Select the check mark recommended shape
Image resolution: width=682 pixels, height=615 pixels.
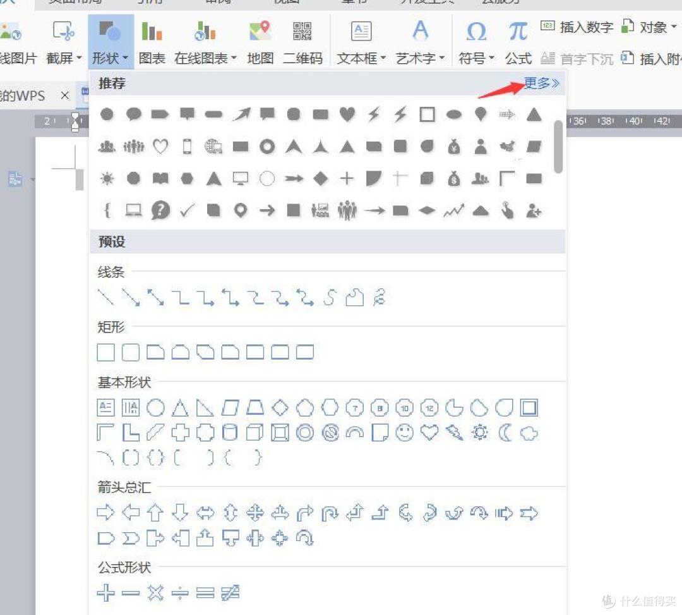[x=187, y=210]
